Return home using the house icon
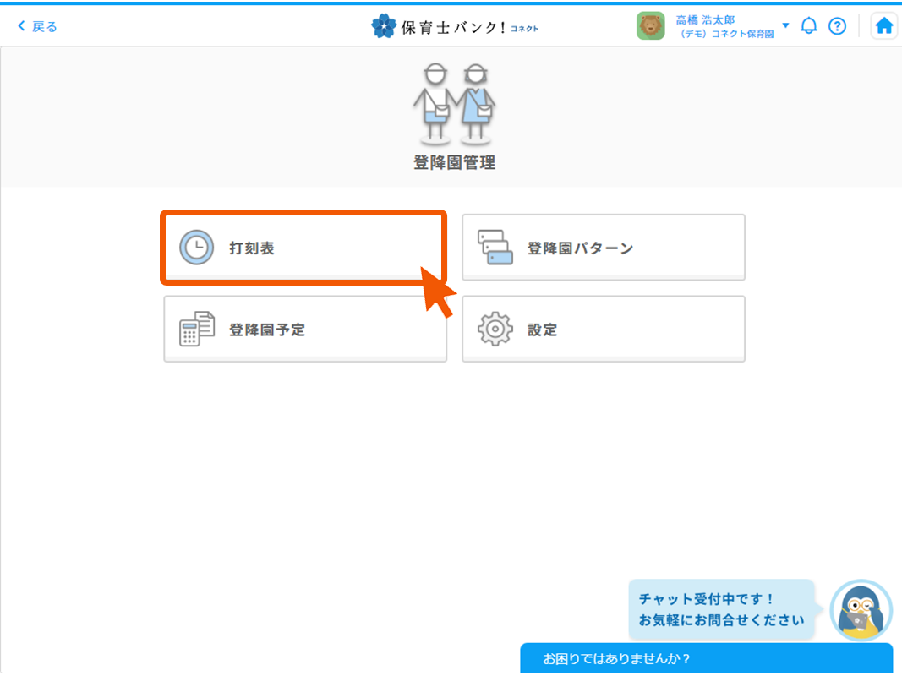 pyautogui.click(x=883, y=25)
